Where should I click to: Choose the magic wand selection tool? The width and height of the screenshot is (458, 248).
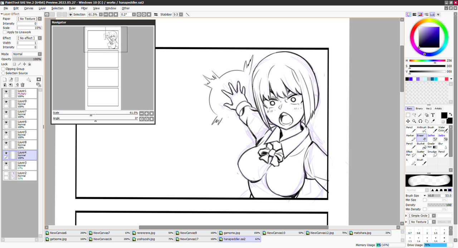tap(420, 115)
